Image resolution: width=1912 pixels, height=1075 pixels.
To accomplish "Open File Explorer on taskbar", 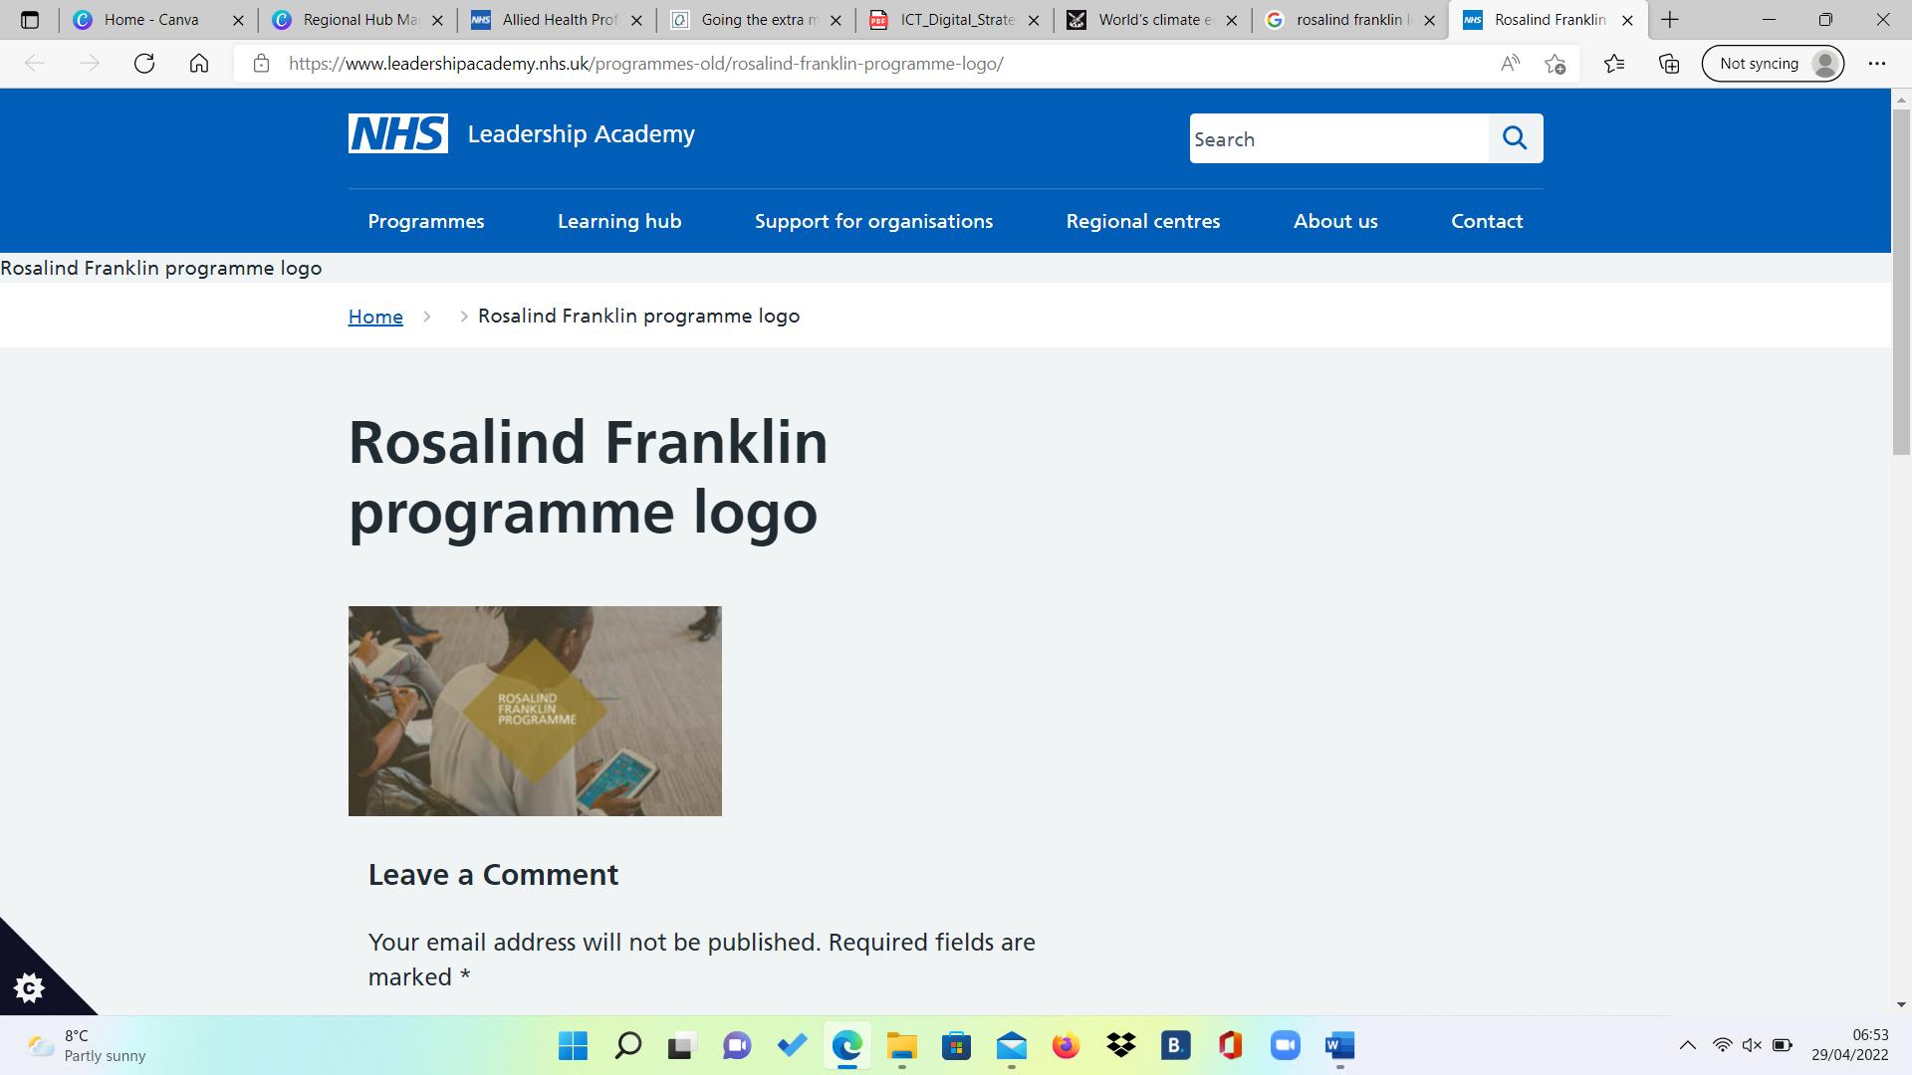I will (x=902, y=1046).
